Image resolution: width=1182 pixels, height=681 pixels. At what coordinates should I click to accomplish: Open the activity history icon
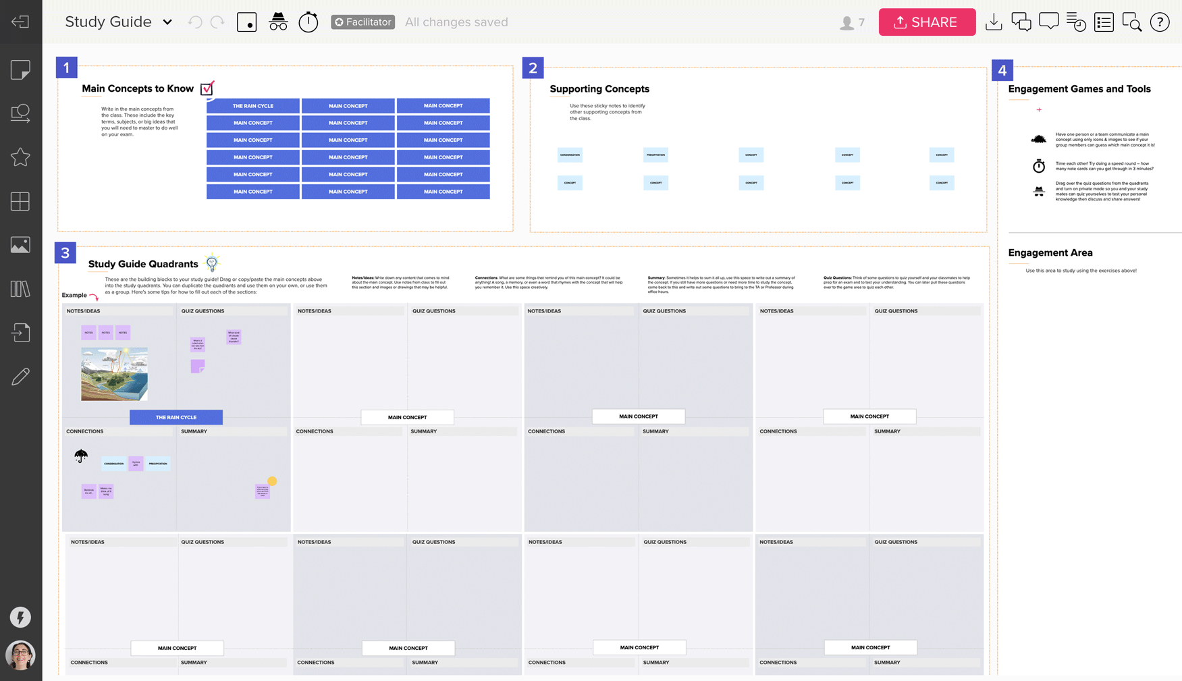point(1076,22)
